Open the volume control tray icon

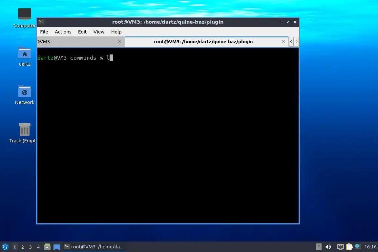(x=328, y=247)
